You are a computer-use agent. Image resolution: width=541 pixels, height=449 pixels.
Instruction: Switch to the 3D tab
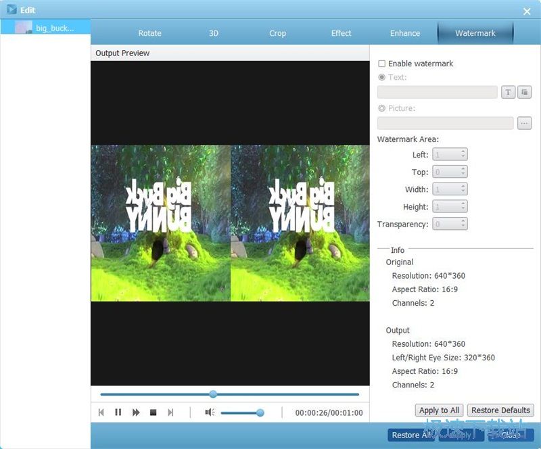click(214, 33)
